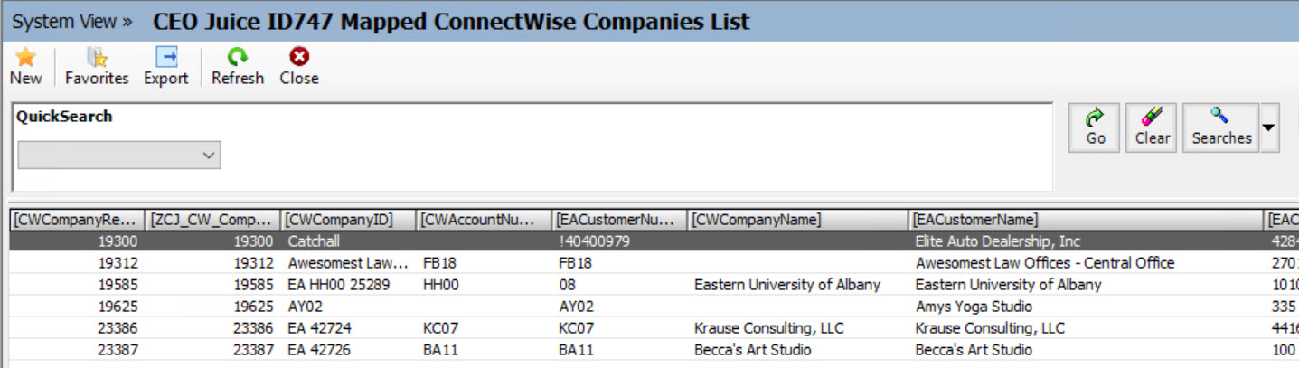
Task: Sort by [ZCJ_CW_Comp... column header
Action: click(213, 220)
